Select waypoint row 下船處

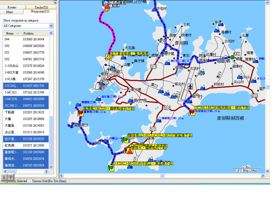26,112
